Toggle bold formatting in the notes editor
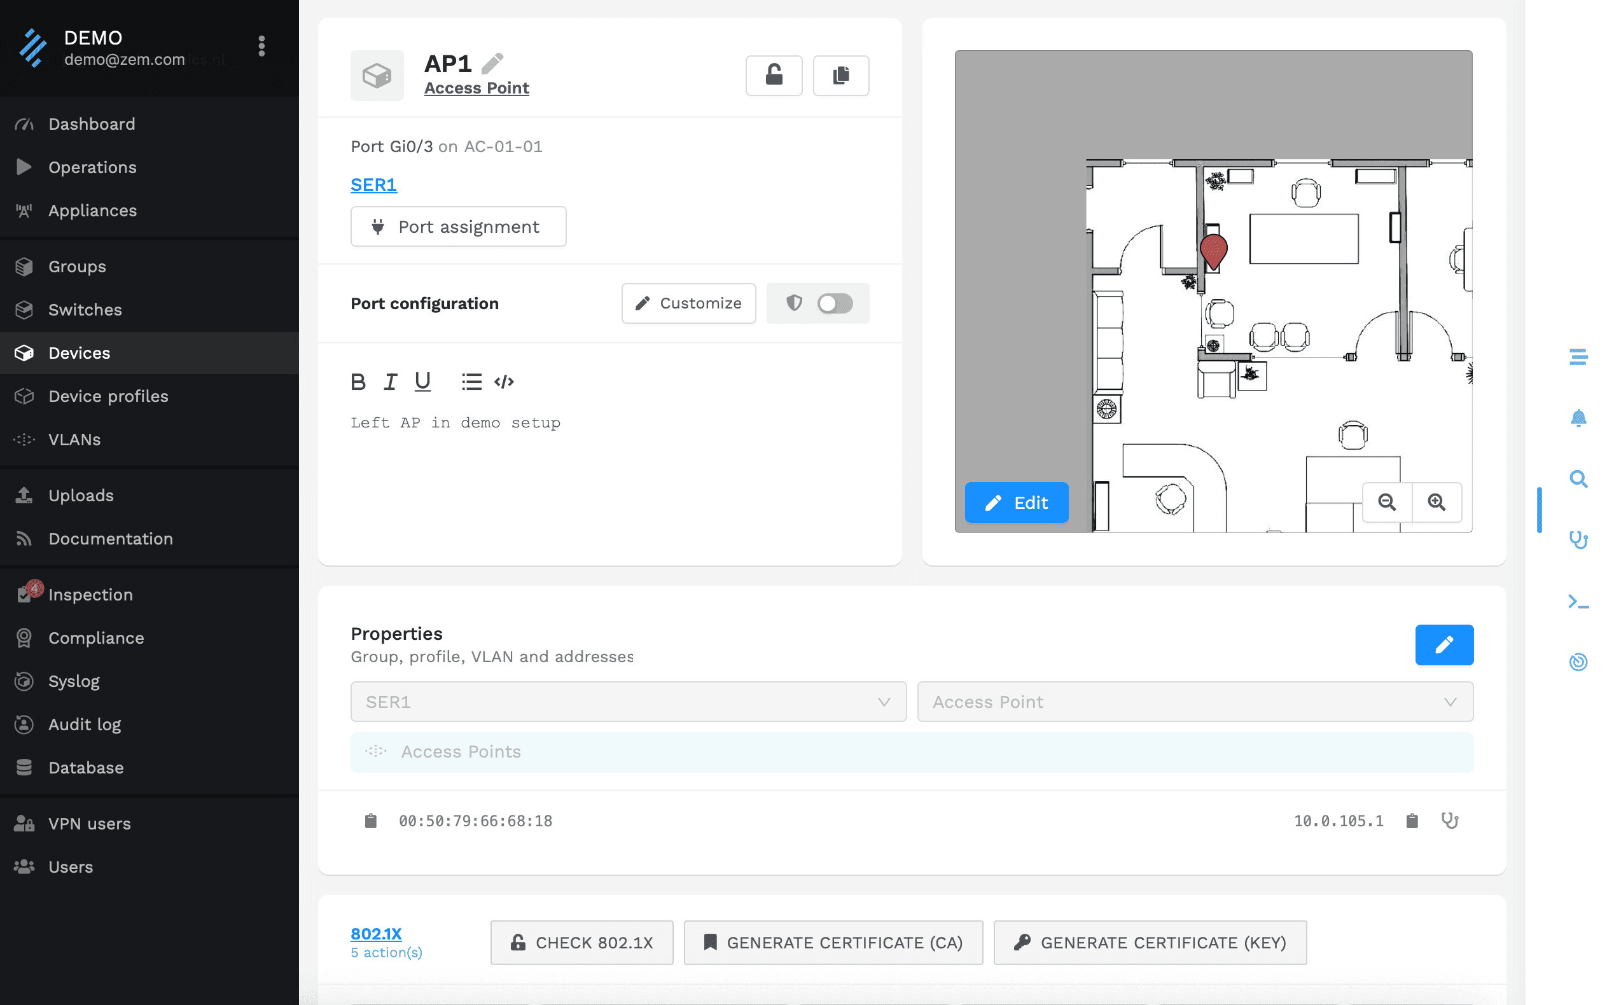 [x=358, y=382]
